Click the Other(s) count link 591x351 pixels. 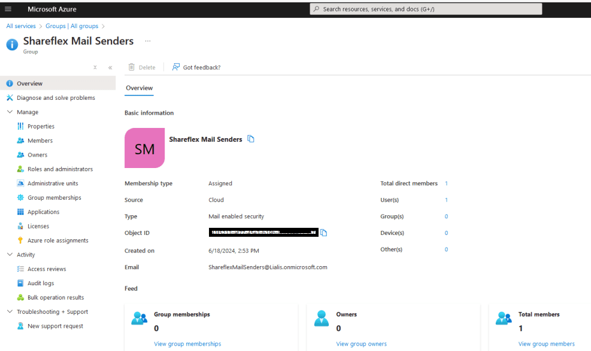pos(446,249)
